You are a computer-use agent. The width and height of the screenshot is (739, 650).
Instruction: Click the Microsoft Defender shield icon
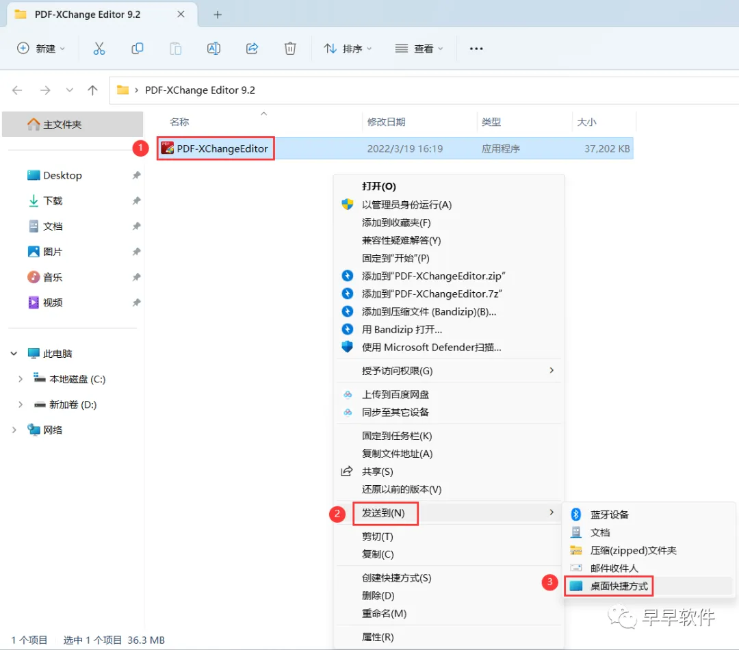pos(348,347)
